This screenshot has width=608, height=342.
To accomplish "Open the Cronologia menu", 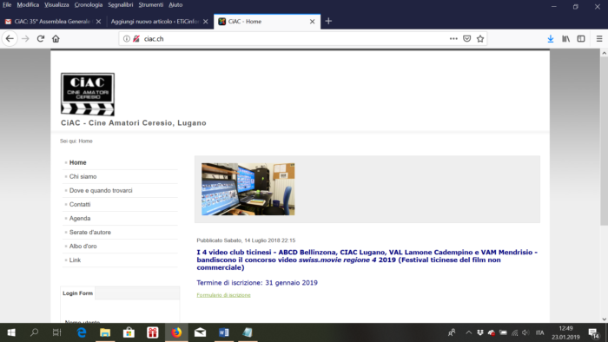I will pyautogui.click(x=89, y=4).
